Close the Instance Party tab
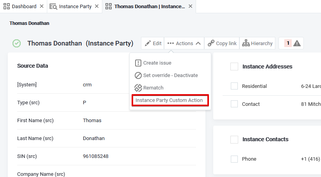Image resolution: width=321 pixels, height=177 pixels. (x=96, y=7)
